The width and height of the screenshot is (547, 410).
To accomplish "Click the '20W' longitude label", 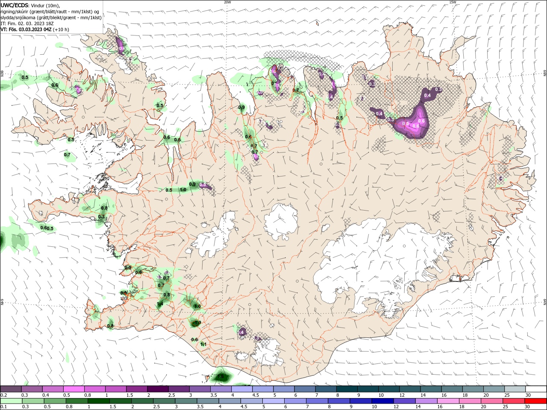I will click(228, 2).
